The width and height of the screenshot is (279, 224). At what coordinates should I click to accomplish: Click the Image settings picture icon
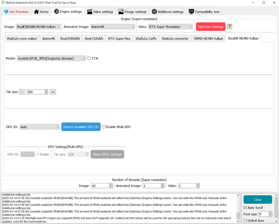[121, 12]
